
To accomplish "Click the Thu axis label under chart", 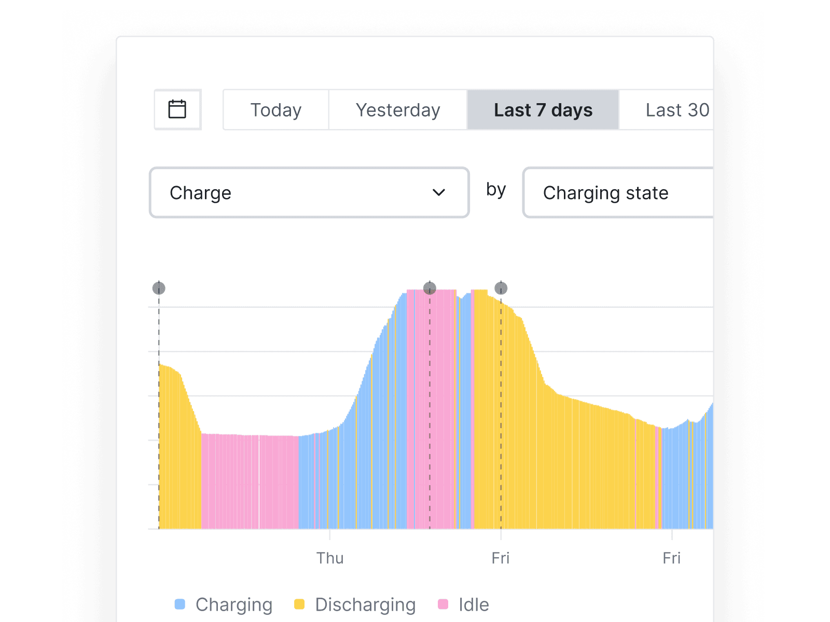I will (x=330, y=558).
